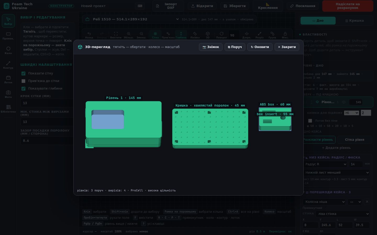Open the Фото tool in sidebar
377x235 pixels.
[x=8, y=94]
